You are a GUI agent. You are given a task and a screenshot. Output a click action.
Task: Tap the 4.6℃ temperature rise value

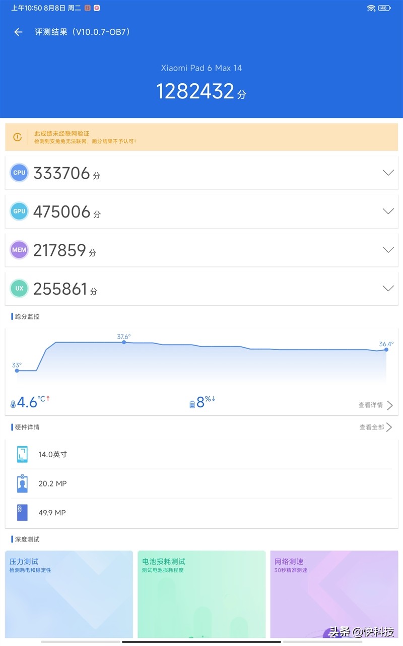coord(33,402)
